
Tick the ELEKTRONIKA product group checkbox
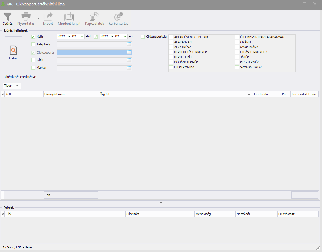pos(171,67)
